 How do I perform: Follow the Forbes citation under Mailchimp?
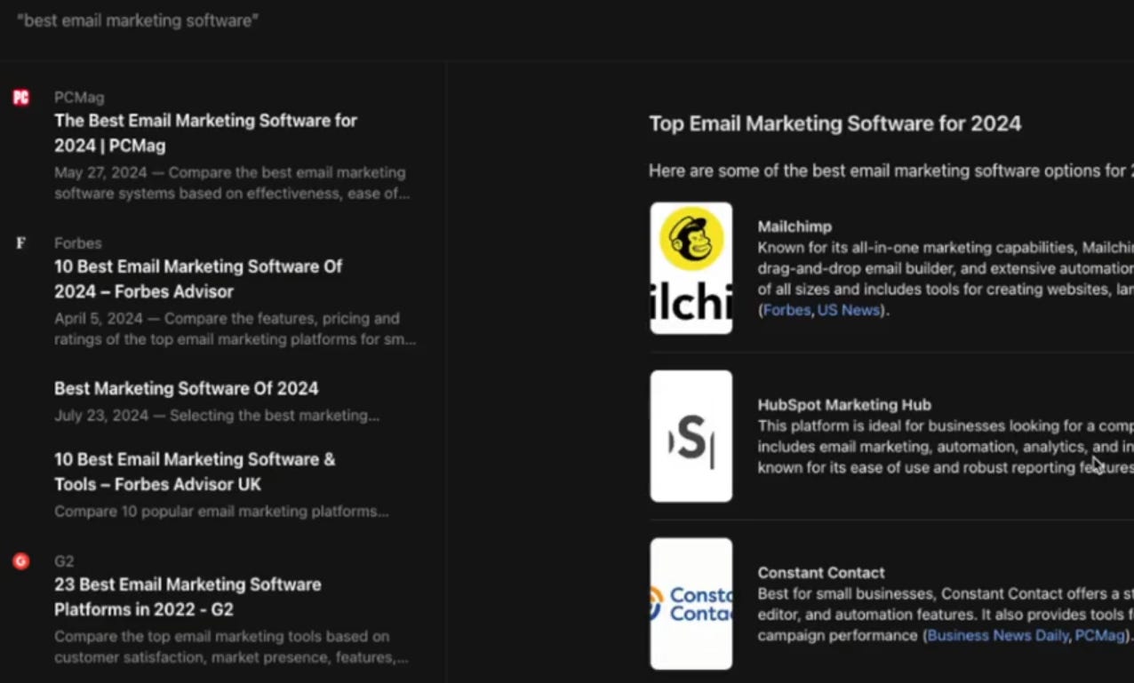[787, 310]
